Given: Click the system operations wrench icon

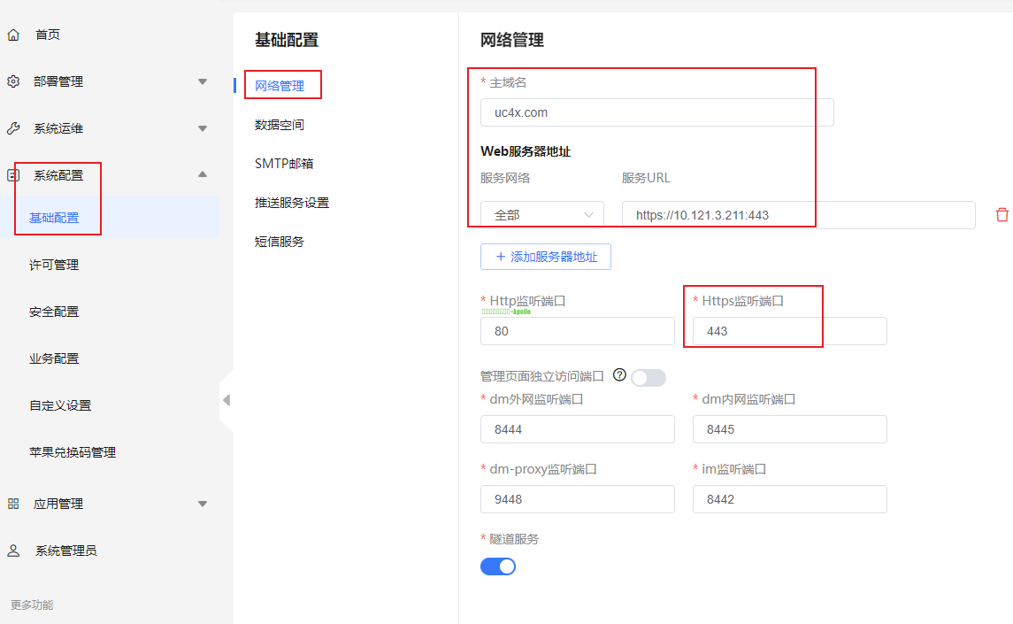Looking at the screenshot, I should [13, 128].
